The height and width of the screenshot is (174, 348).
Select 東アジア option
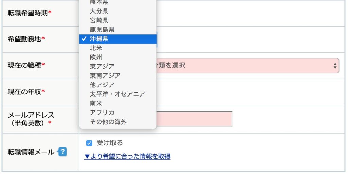coord(118,66)
